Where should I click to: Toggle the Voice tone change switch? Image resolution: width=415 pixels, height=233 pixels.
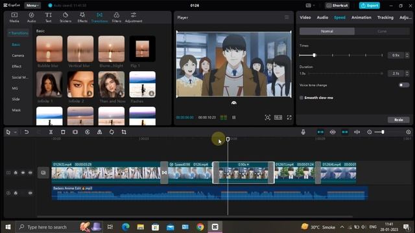[x=404, y=85]
